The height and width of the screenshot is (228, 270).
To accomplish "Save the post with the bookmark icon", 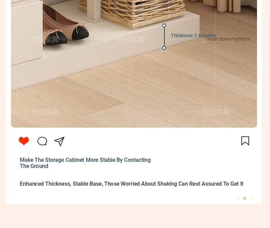I will (x=245, y=141).
